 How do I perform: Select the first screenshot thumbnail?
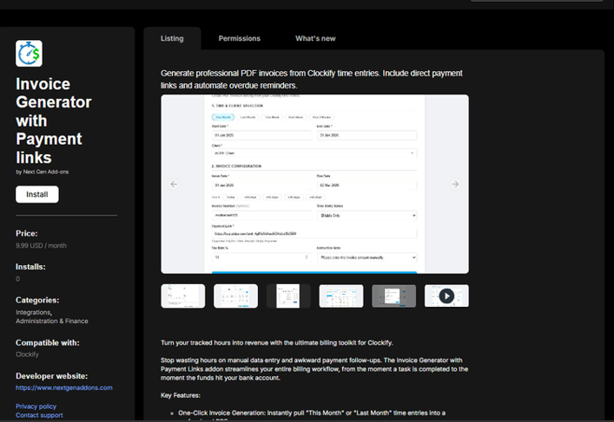click(183, 295)
